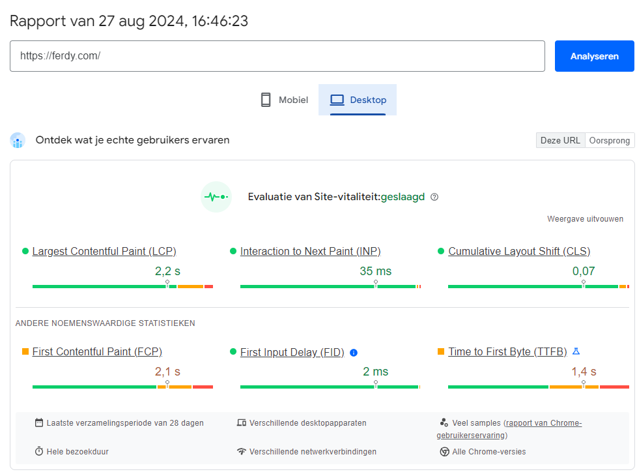Click the First Input Delay info icon
Viewport: 637px width, 474px height.
pyautogui.click(x=354, y=353)
